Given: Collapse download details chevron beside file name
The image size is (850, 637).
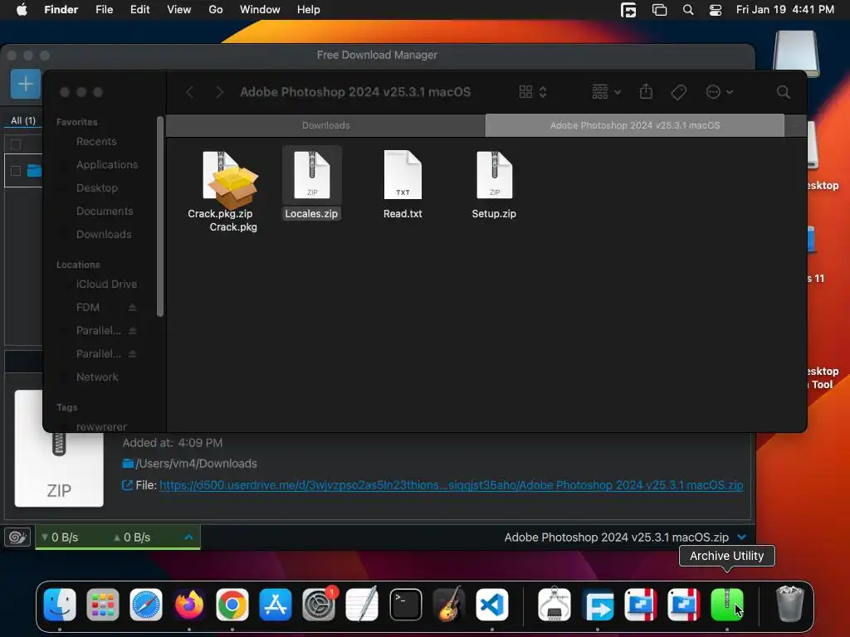Looking at the screenshot, I should 741,537.
